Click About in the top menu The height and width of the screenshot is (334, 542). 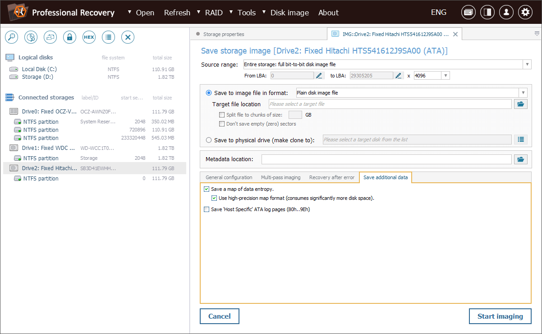coord(328,13)
